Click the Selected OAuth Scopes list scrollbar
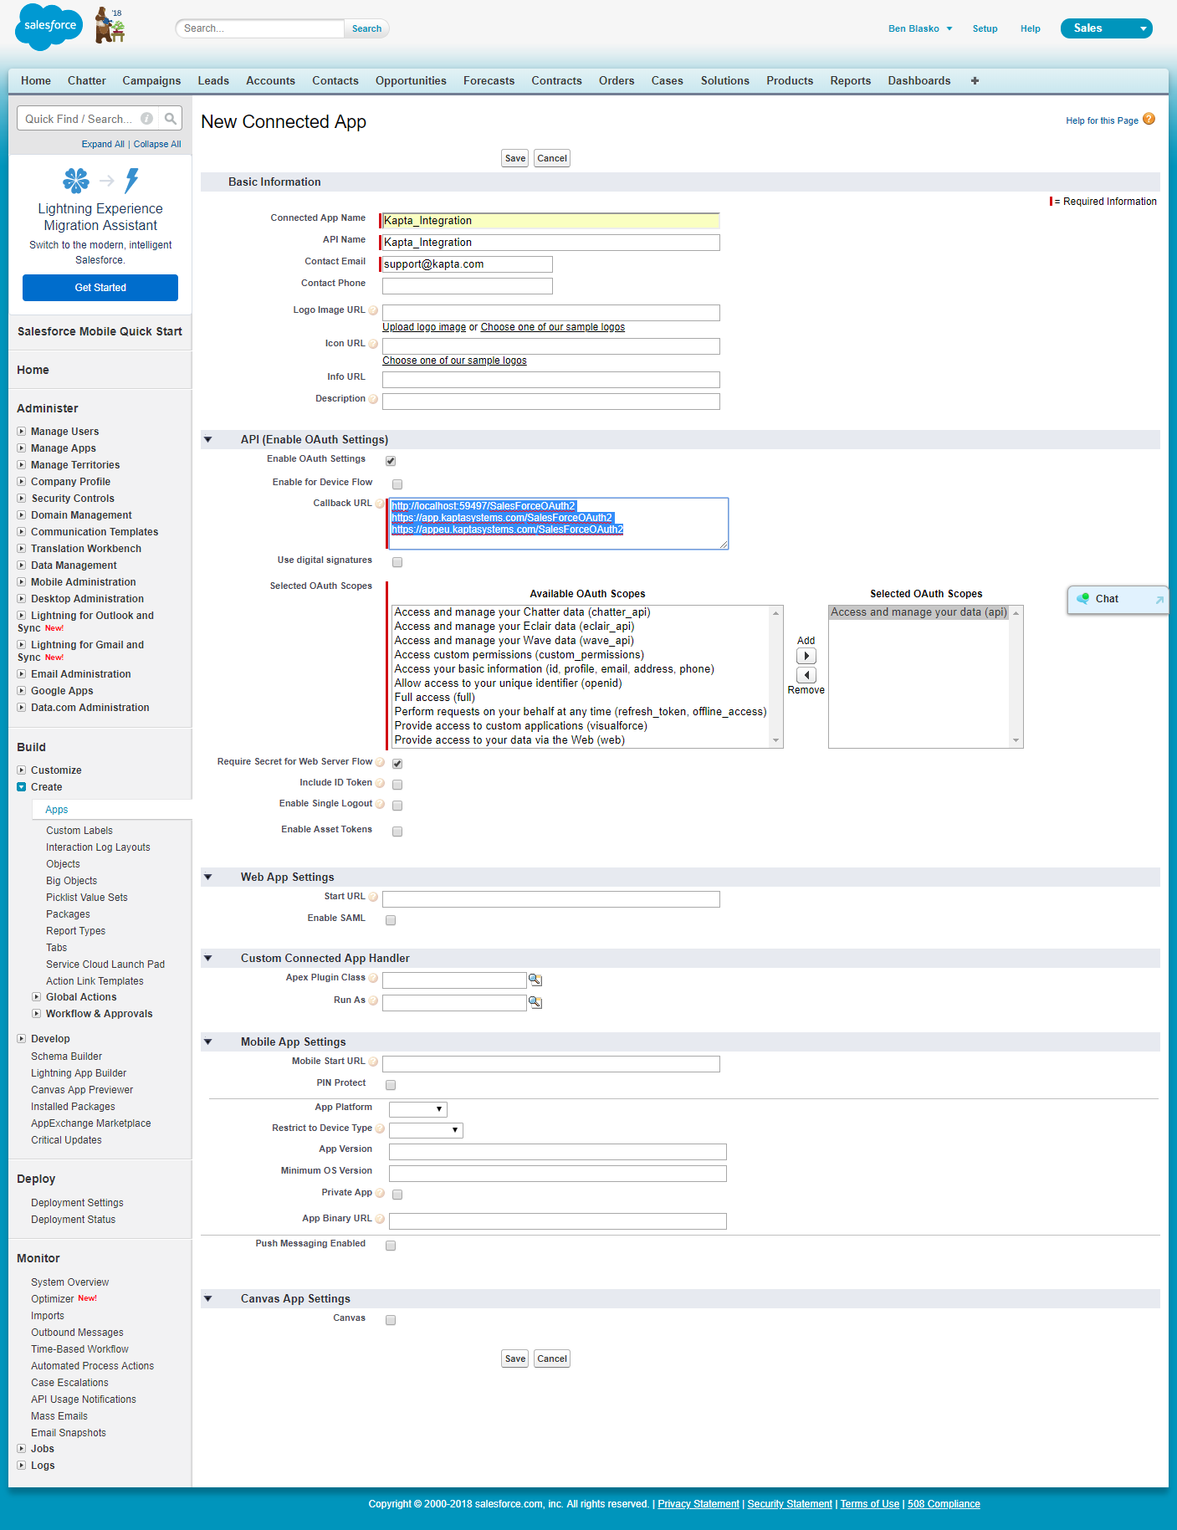1177x1530 pixels. (x=1016, y=677)
